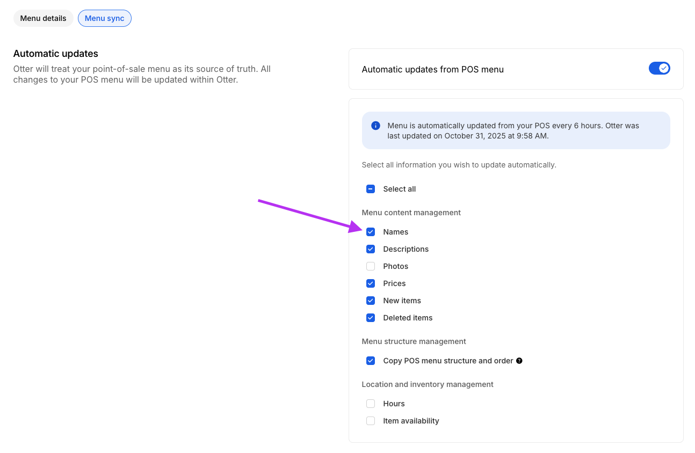
Task: Switch to the Menu details tab
Action: pyautogui.click(x=43, y=18)
